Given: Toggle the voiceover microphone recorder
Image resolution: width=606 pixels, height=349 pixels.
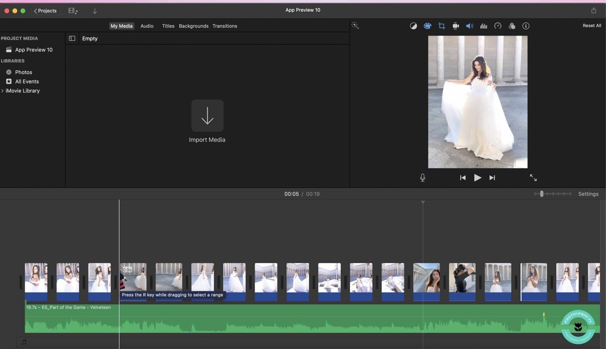Looking at the screenshot, I should [x=423, y=178].
